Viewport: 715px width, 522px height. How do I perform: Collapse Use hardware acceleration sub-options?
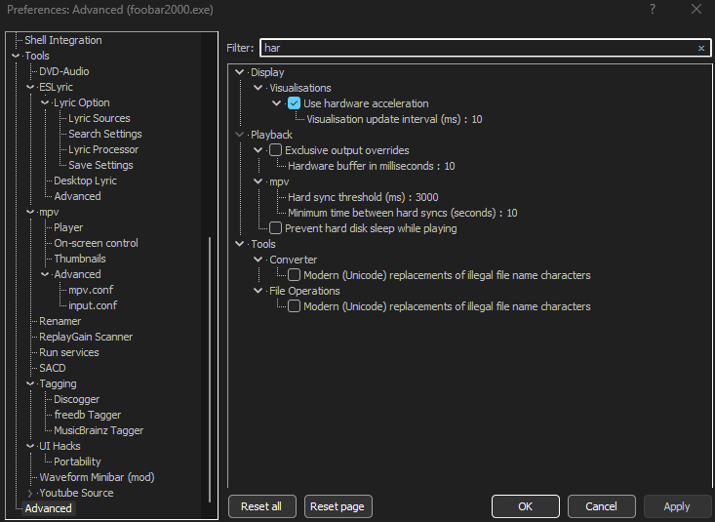277,103
